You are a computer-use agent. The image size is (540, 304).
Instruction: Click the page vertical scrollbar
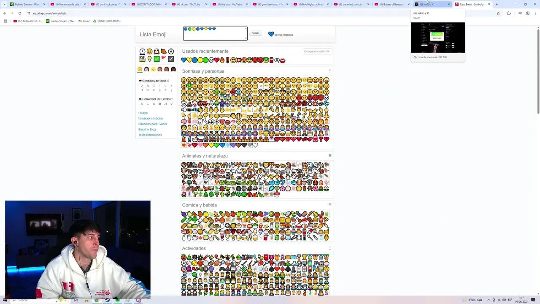click(538, 70)
